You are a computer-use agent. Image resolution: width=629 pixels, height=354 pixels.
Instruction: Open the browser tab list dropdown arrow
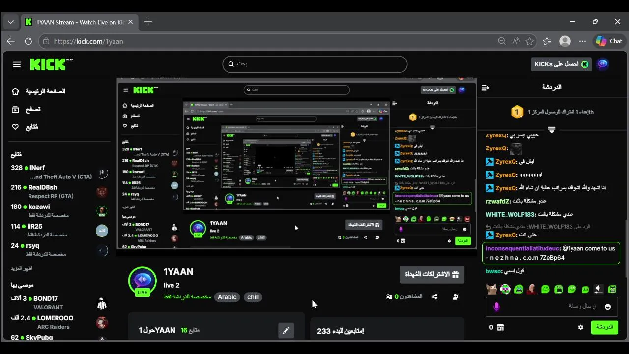pyautogui.click(x=10, y=22)
